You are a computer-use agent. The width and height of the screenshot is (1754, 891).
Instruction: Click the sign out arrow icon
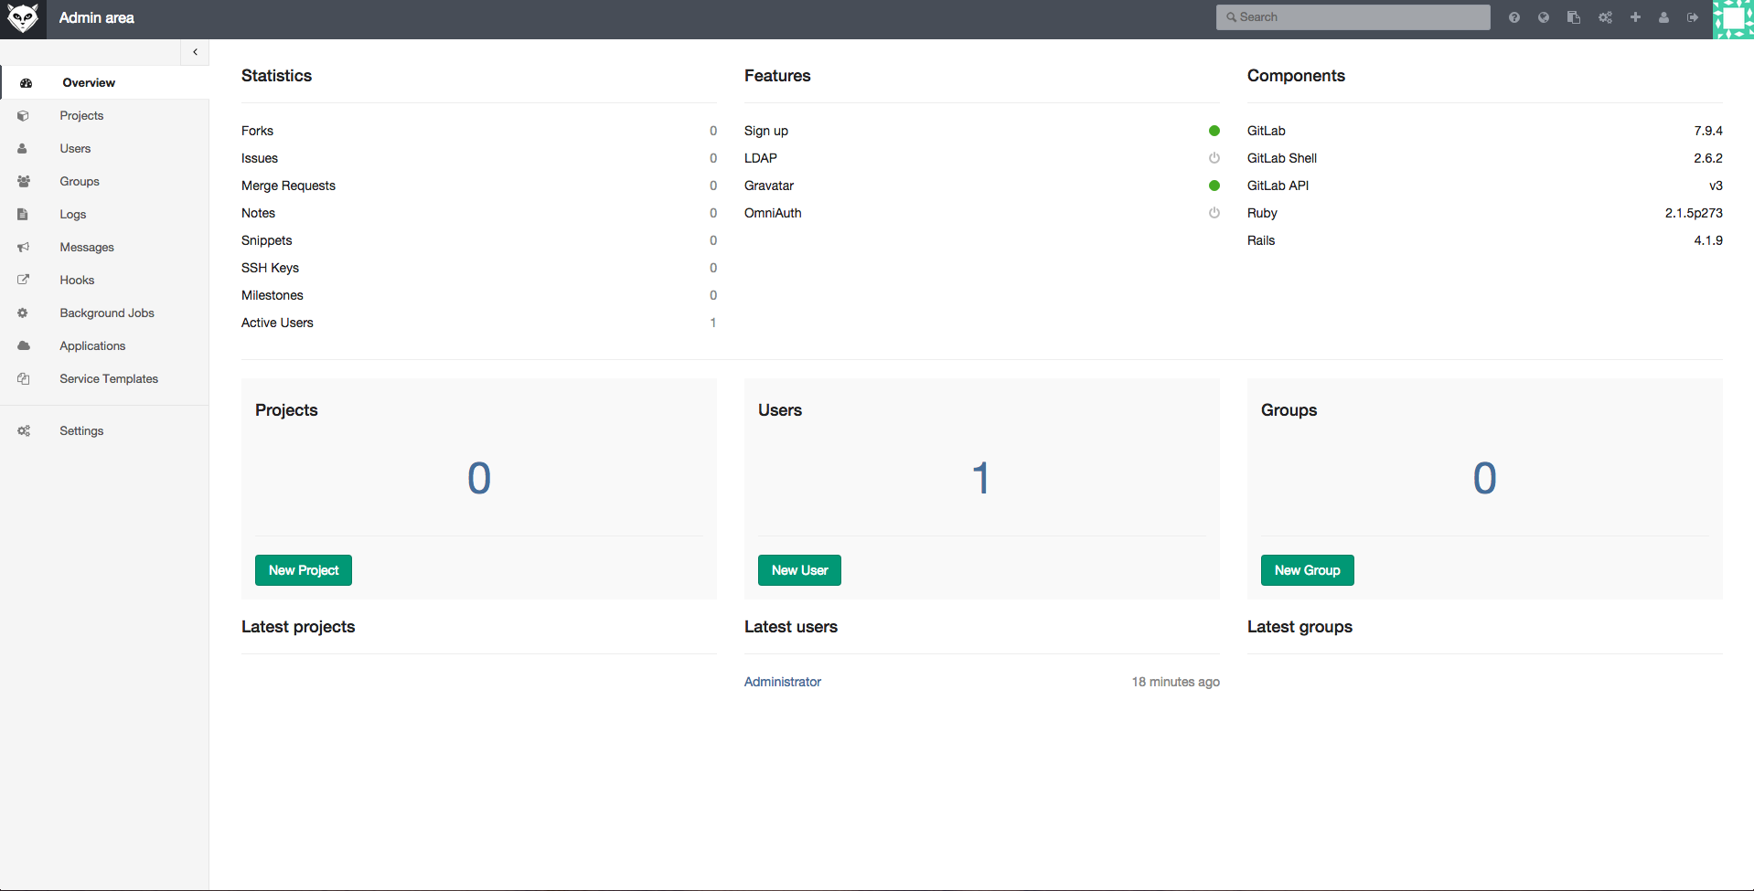pos(1693,17)
